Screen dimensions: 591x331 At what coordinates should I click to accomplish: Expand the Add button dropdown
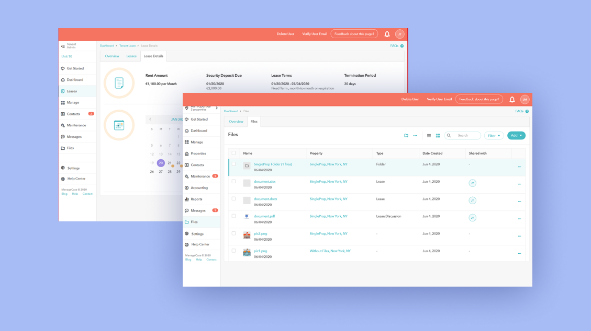(x=516, y=136)
